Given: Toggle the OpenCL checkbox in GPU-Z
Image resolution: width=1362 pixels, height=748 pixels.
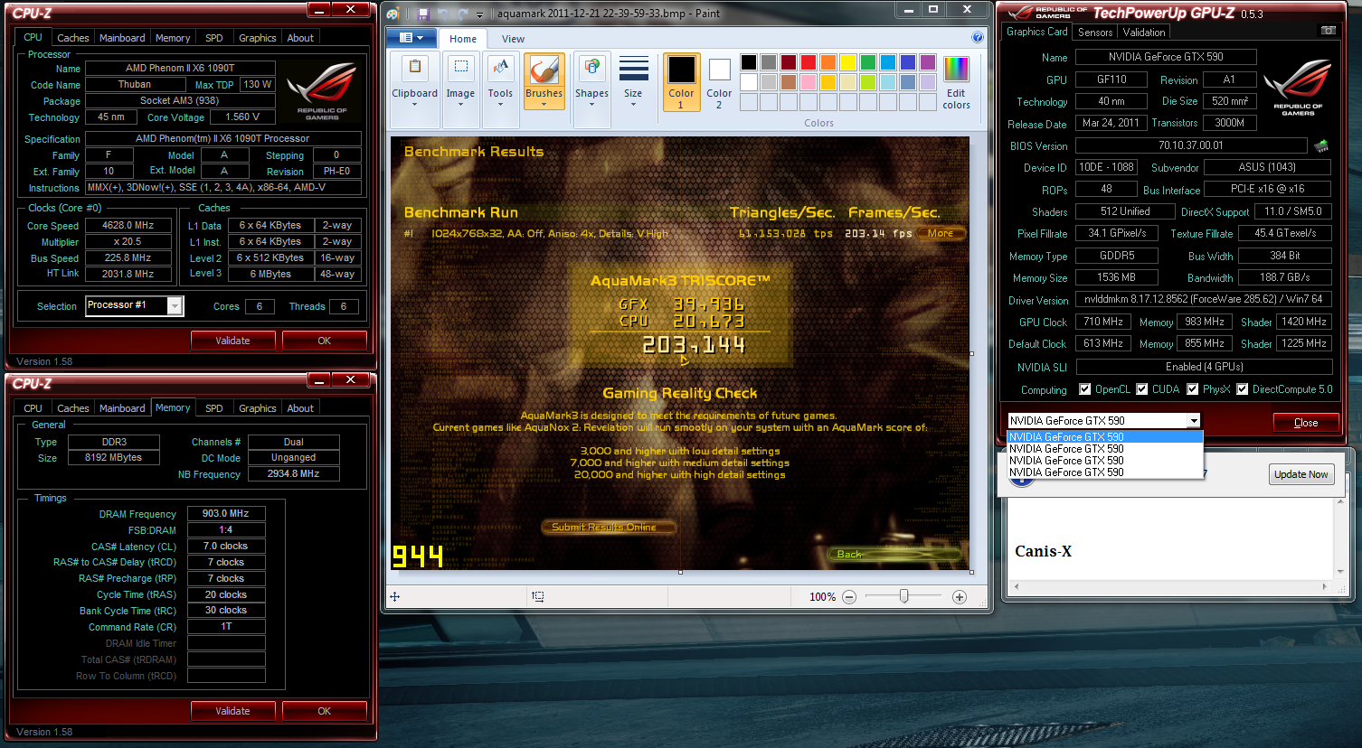Looking at the screenshot, I should (1085, 389).
